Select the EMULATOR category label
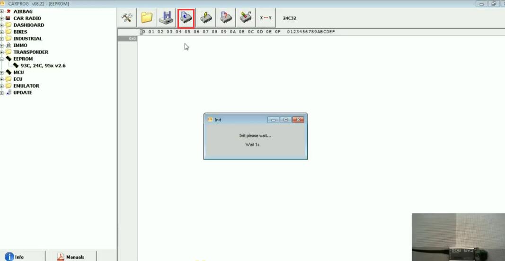The height and width of the screenshot is (261, 505). tap(26, 86)
